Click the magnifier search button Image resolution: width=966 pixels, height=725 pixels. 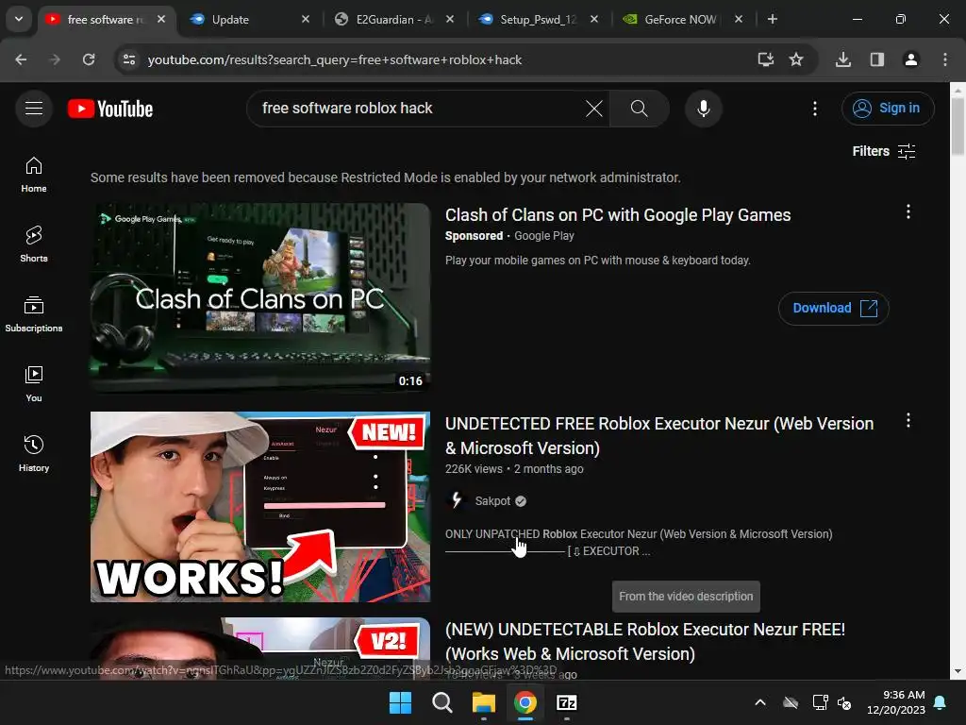[x=639, y=109]
